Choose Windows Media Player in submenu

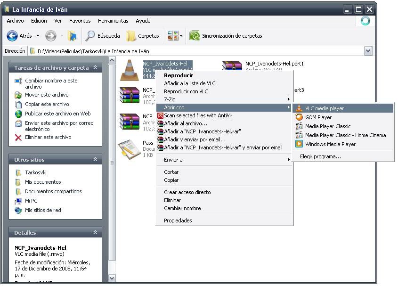330,144
